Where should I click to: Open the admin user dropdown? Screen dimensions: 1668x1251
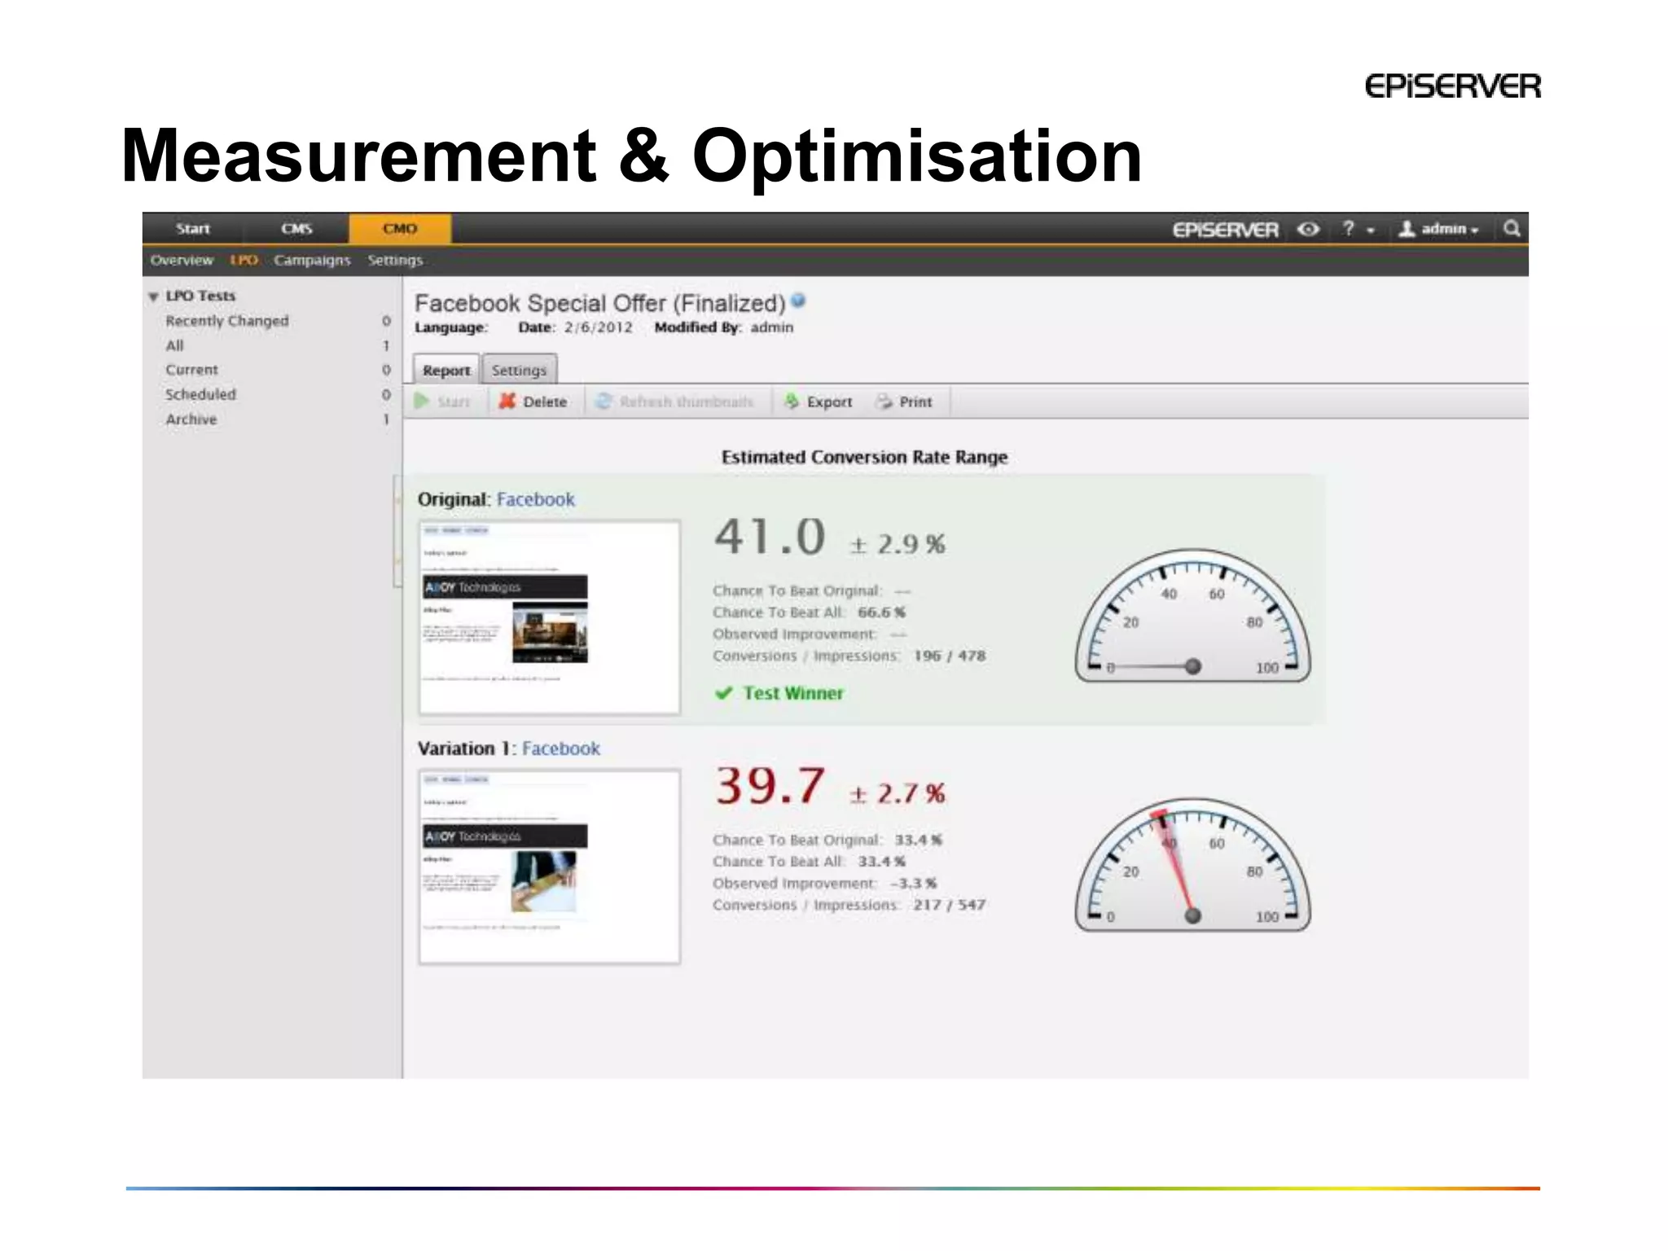[x=1438, y=229]
